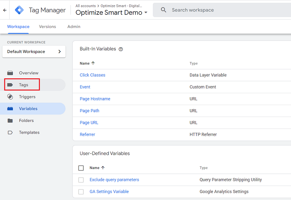Open the Folders section
This screenshot has width=291, height=200.
pyautogui.click(x=26, y=120)
